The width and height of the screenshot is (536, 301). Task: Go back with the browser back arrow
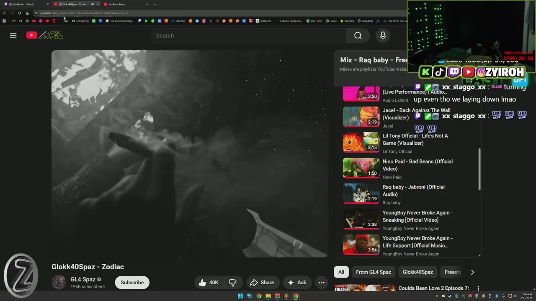4,13
